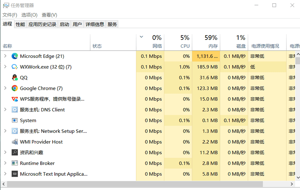Expand the Network Setup Service host group
The width and height of the screenshot is (300, 190).
tap(5, 131)
